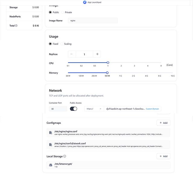Decrease replicas with the minus button
The width and height of the screenshot is (193, 175).
point(72,54)
